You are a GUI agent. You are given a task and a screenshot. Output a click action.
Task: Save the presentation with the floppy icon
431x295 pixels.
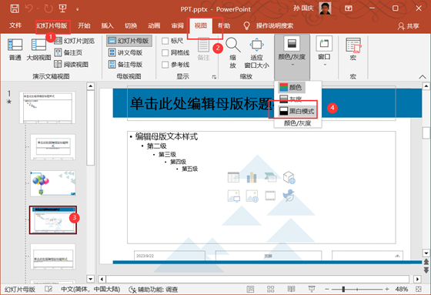pos(15,8)
